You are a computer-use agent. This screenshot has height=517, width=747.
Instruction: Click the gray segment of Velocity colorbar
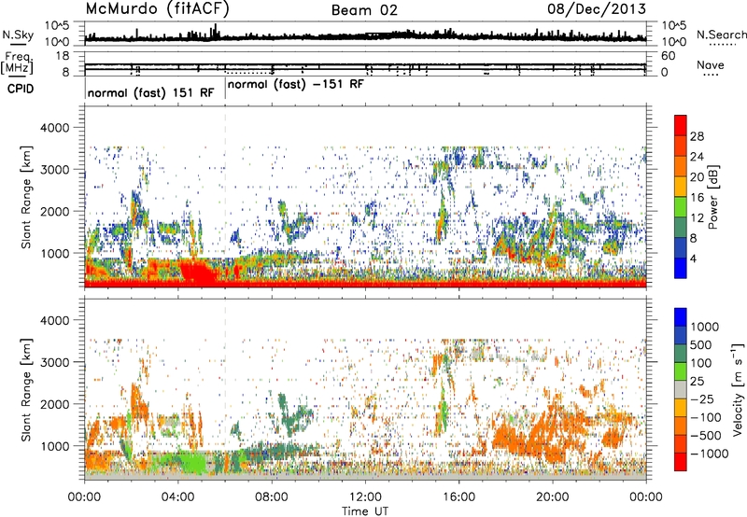(x=681, y=389)
